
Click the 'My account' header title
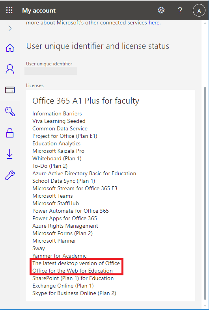pos(39,11)
